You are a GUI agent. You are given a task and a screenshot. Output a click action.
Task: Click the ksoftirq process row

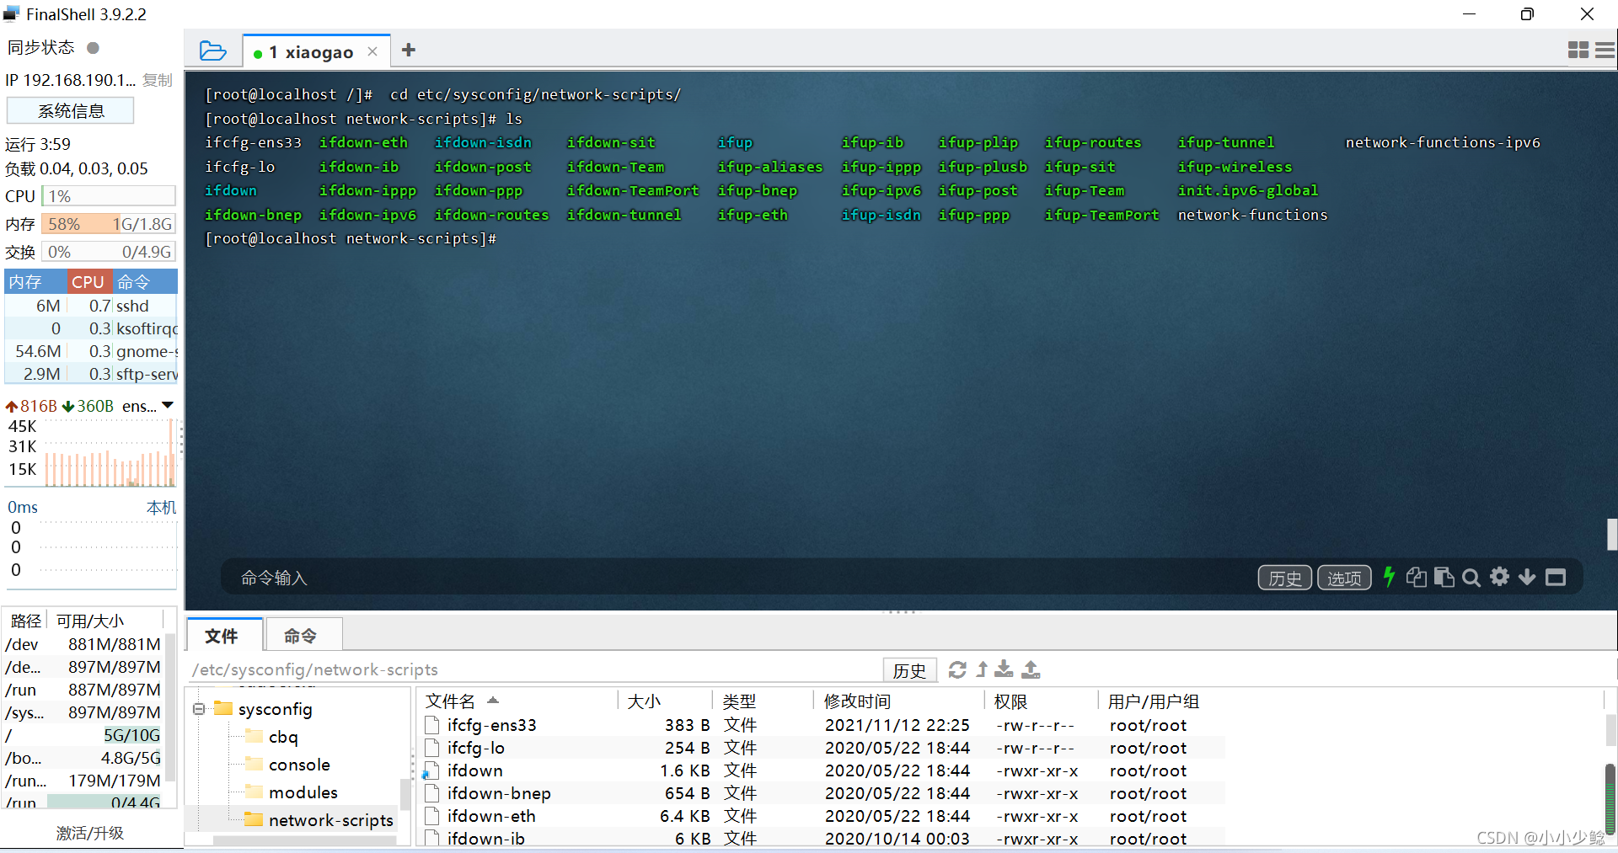(x=91, y=328)
